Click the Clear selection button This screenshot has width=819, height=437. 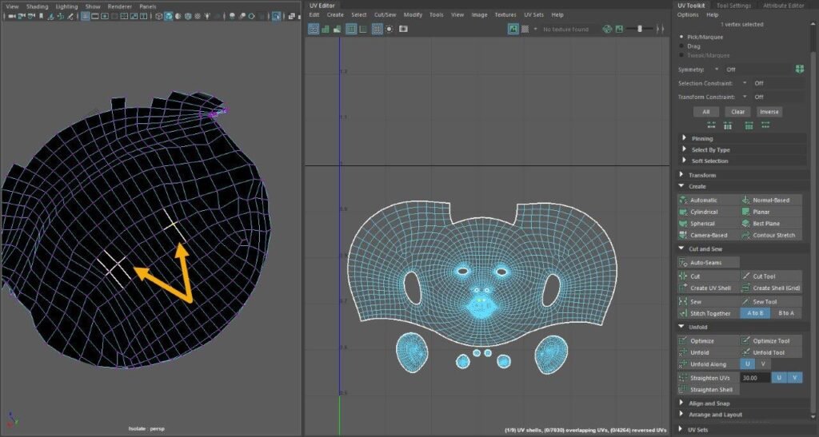pos(738,112)
